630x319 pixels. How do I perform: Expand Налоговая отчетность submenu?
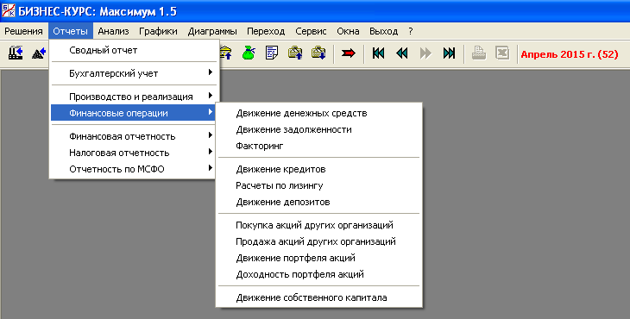133,153
